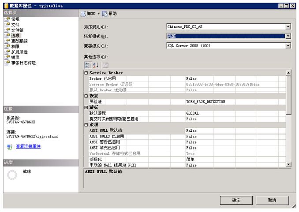Open the 镜像 mirroring page
This screenshot has height=212, width=299.
coord(15,57)
